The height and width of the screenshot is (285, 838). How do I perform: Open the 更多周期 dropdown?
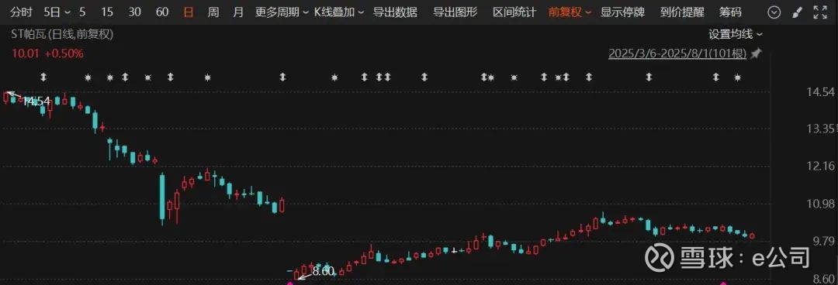coord(281,12)
